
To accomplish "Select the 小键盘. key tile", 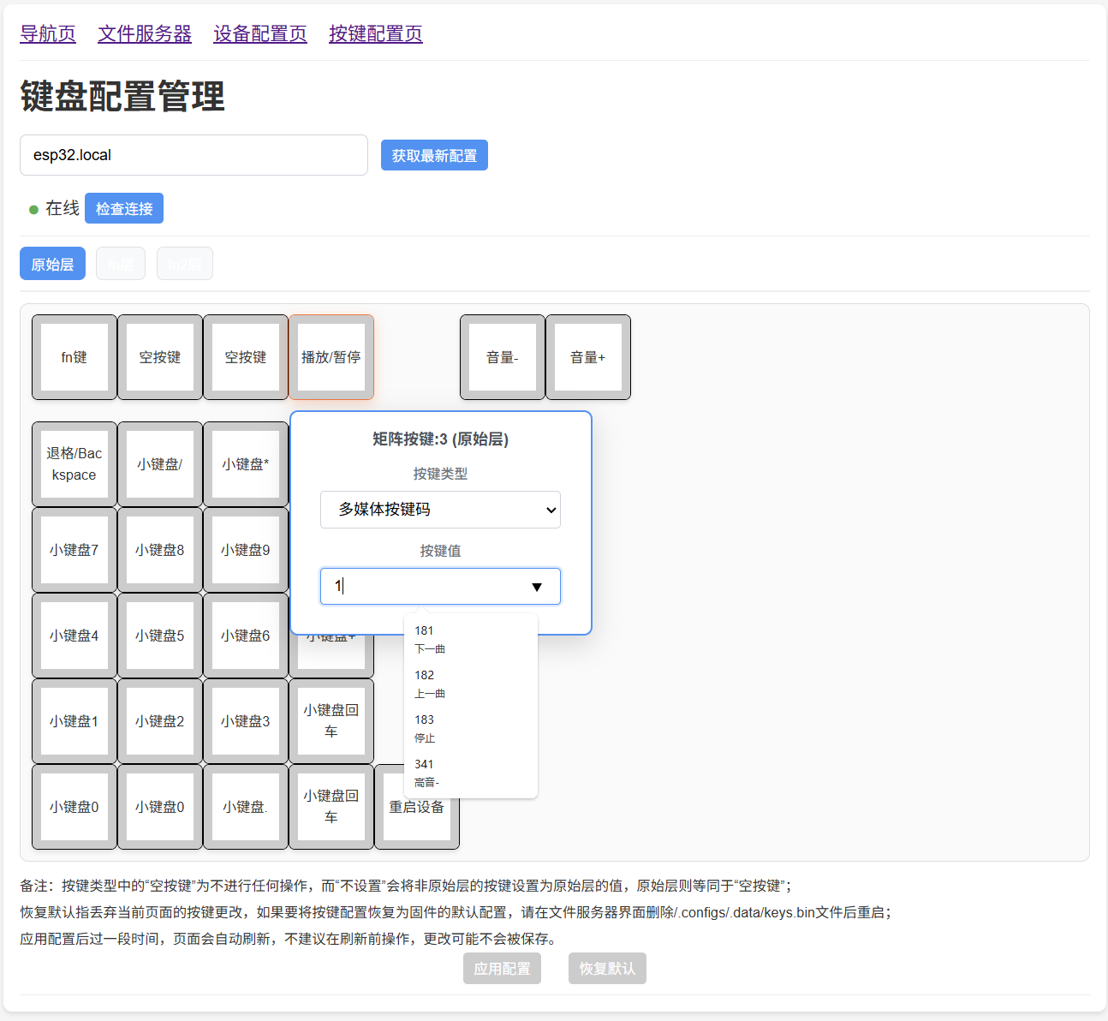I will [x=246, y=807].
